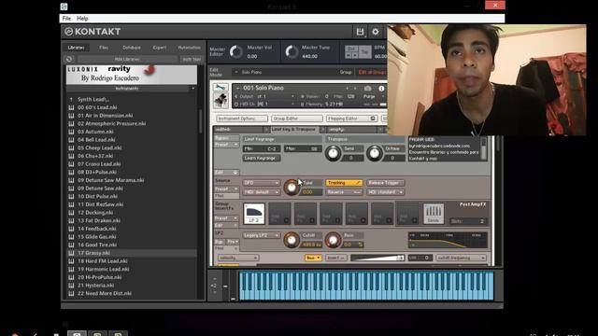Toggle the Release Trigger button
Image resolution: width=598 pixels, height=336 pixels.
385,183
